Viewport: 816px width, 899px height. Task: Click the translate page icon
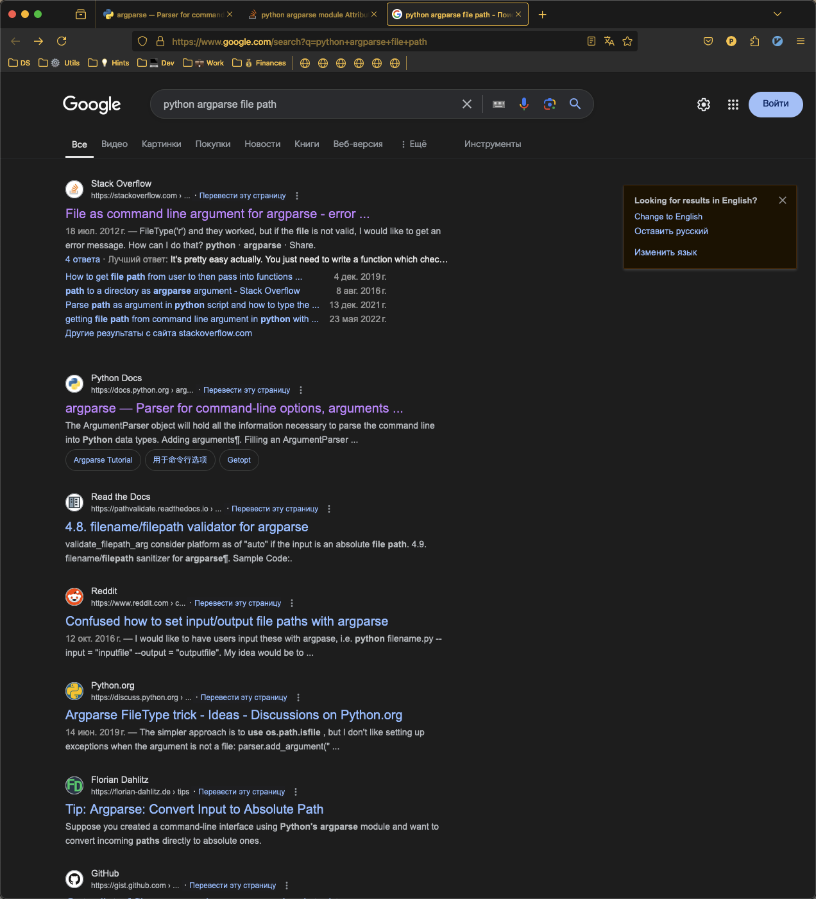coord(609,41)
